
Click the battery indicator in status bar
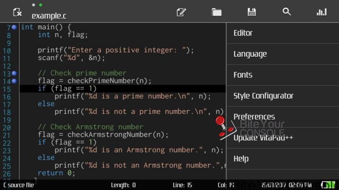click(x=328, y=185)
